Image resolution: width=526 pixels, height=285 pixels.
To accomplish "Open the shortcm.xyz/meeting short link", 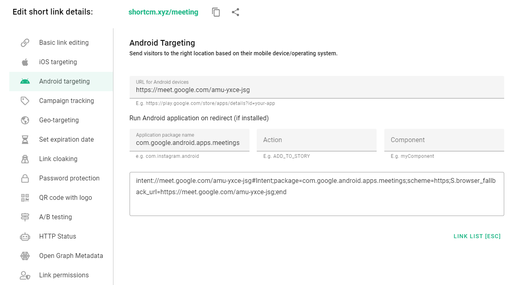I will pyautogui.click(x=163, y=12).
